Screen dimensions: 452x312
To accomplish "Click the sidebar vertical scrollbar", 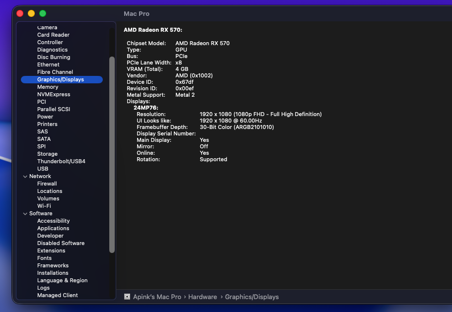I will (112, 155).
